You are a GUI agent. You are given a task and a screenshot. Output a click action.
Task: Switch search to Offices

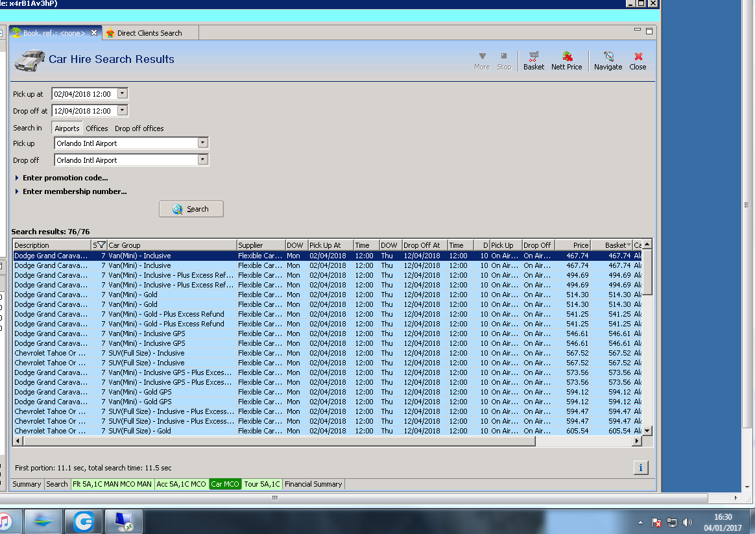pyautogui.click(x=97, y=128)
